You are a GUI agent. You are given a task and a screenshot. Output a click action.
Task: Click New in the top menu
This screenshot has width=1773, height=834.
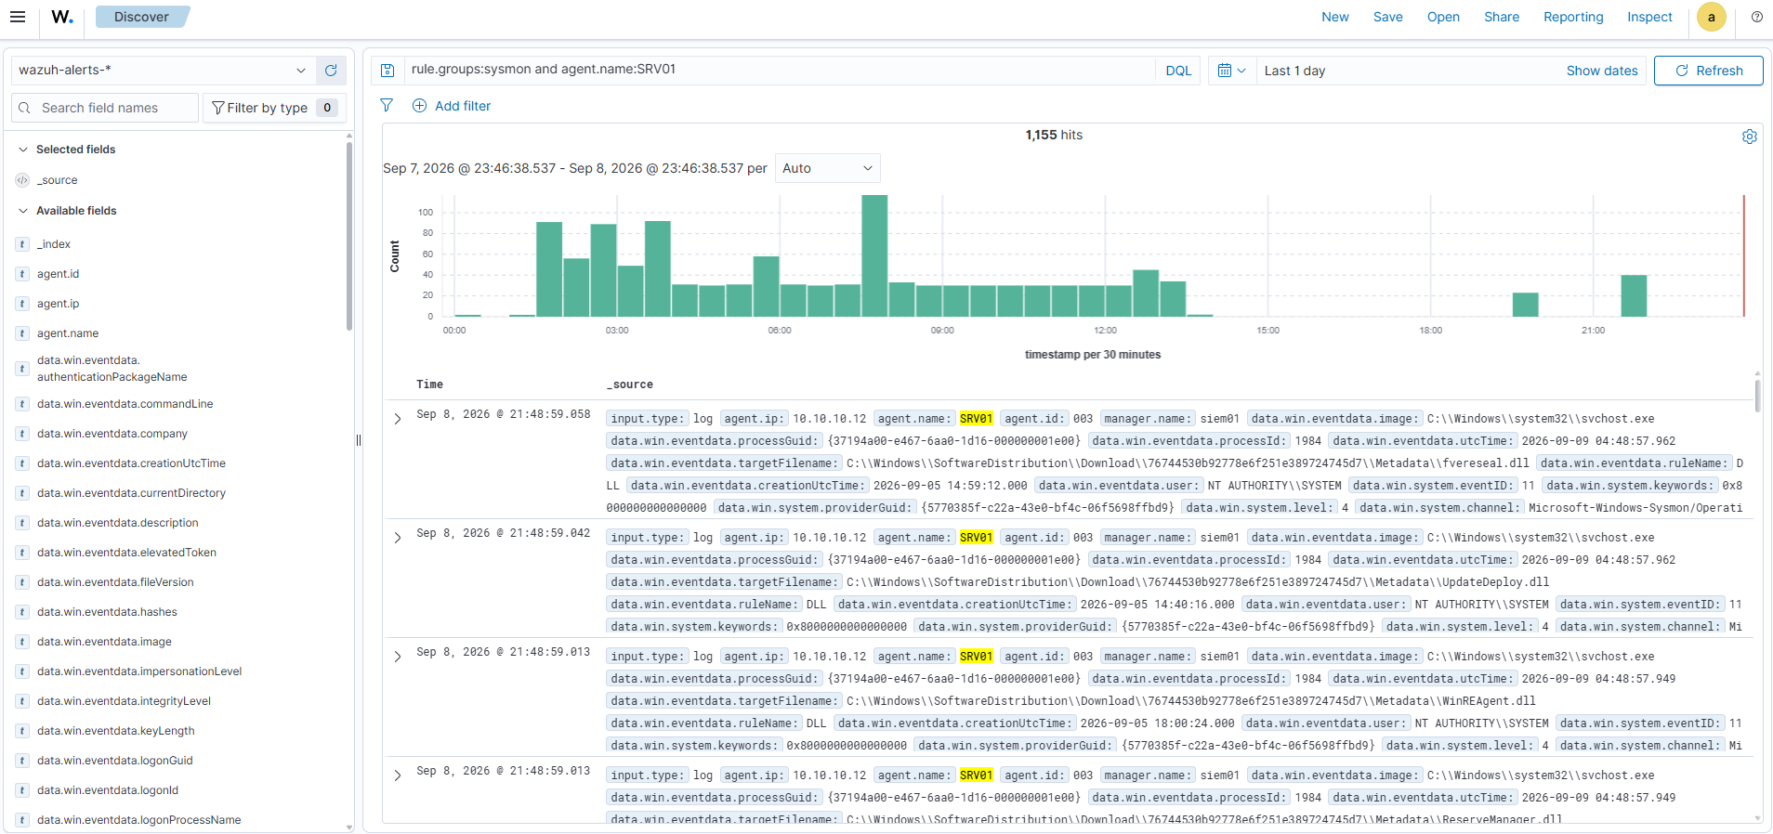1335,17
